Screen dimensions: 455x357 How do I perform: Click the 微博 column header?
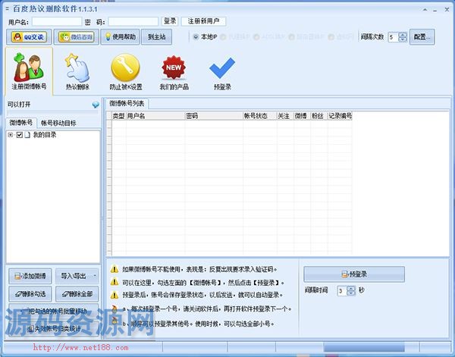(302, 116)
